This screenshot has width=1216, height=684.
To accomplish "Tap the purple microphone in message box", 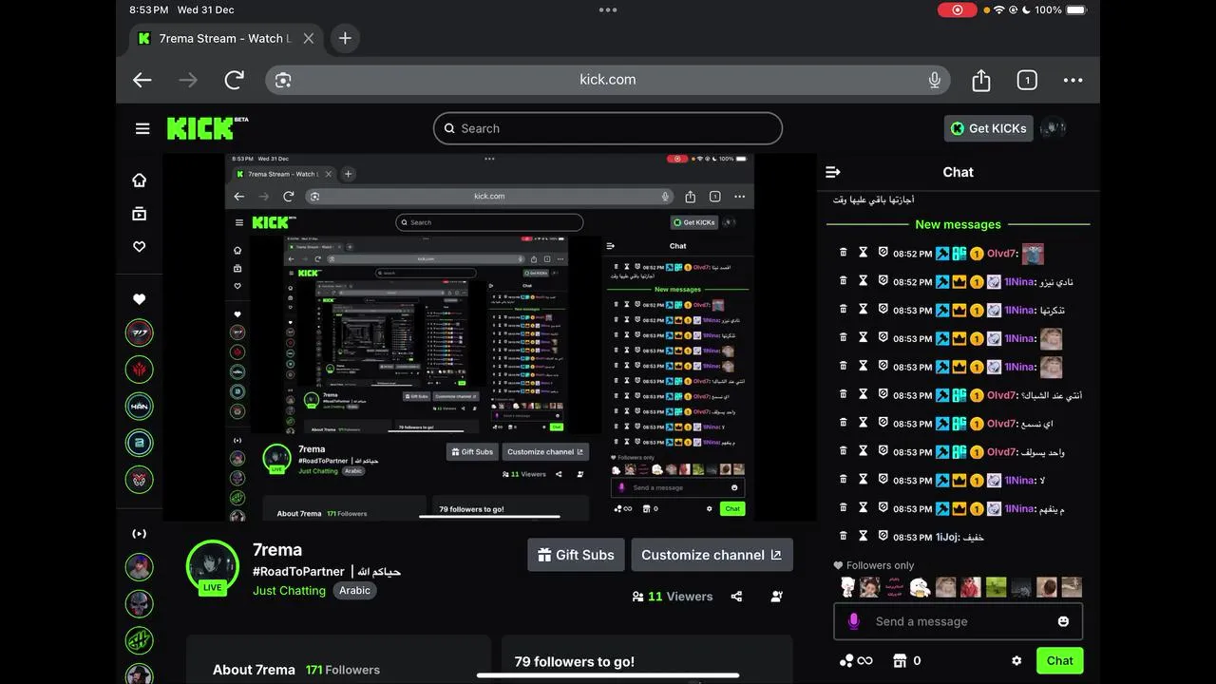I will [x=853, y=621].
